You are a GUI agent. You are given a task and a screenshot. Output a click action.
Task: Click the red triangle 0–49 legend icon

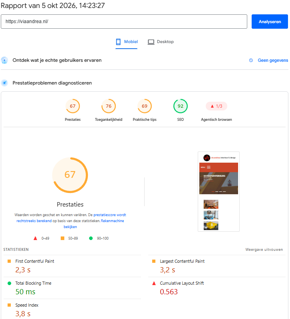(x=35, y=238)
